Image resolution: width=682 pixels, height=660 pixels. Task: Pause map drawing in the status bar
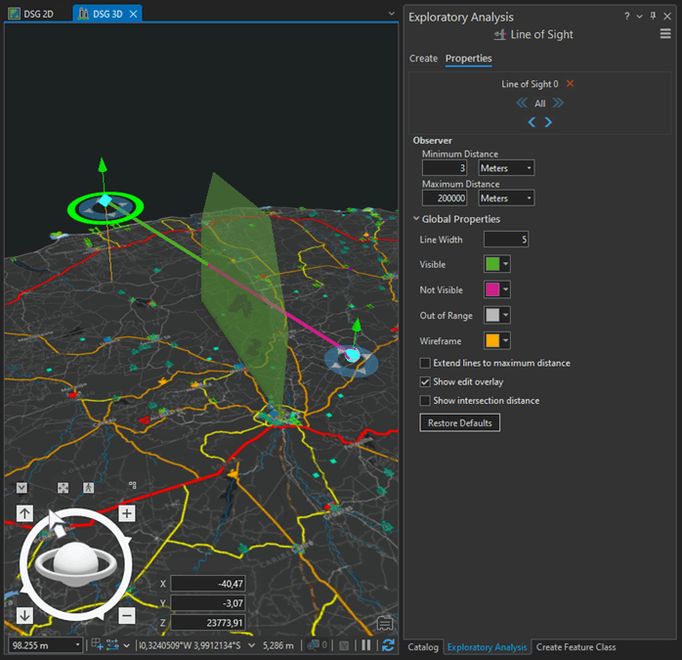(366, 645)
